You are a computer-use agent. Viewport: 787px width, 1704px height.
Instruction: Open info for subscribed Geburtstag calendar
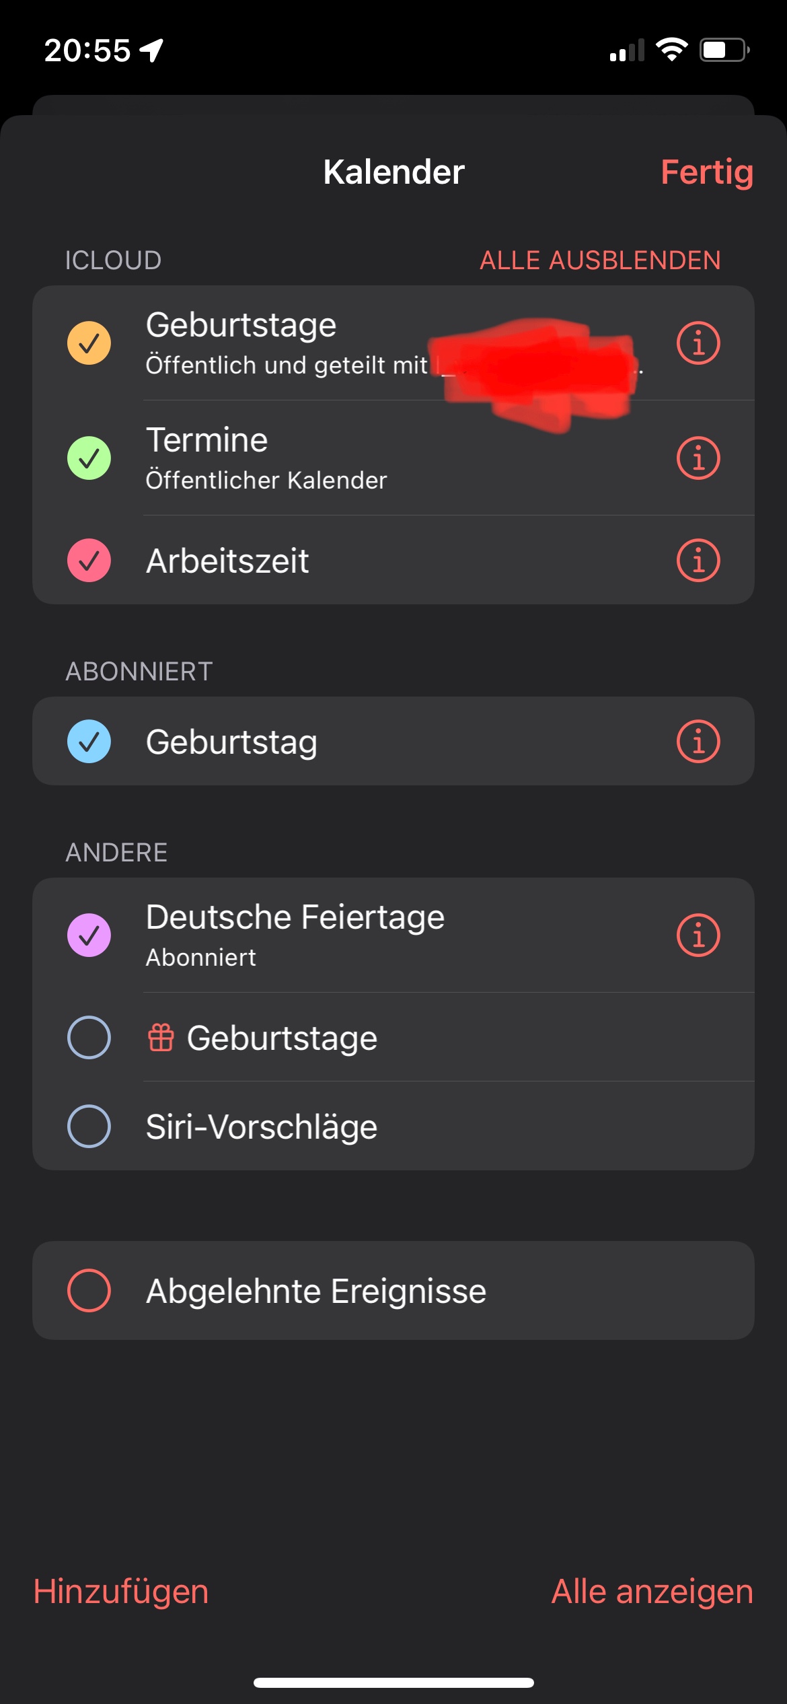tap(698, 742)
